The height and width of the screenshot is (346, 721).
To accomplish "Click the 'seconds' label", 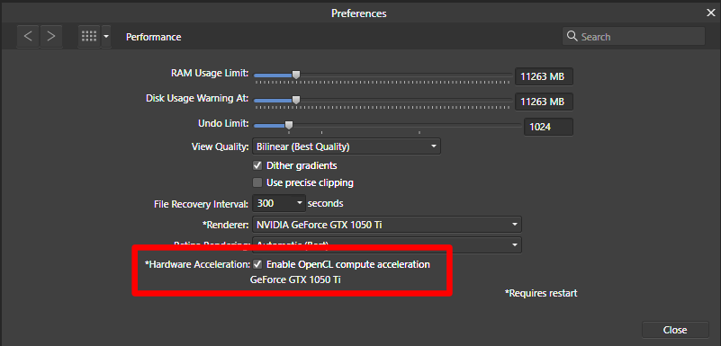I will pyautogui.click(x=325, y=203).
